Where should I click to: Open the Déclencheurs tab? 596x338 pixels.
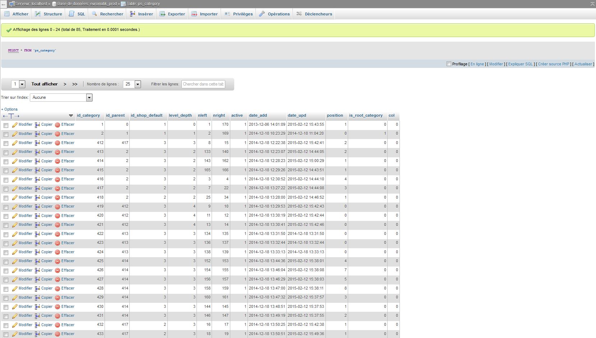pos(314,14)
